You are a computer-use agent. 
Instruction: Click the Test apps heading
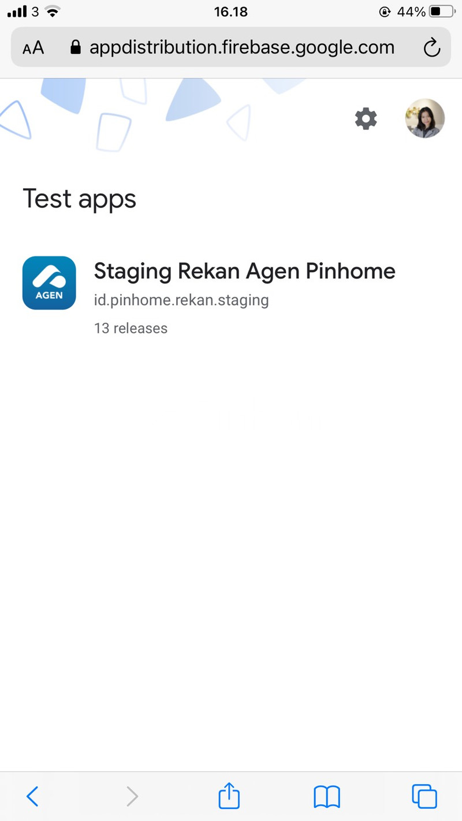80,199
